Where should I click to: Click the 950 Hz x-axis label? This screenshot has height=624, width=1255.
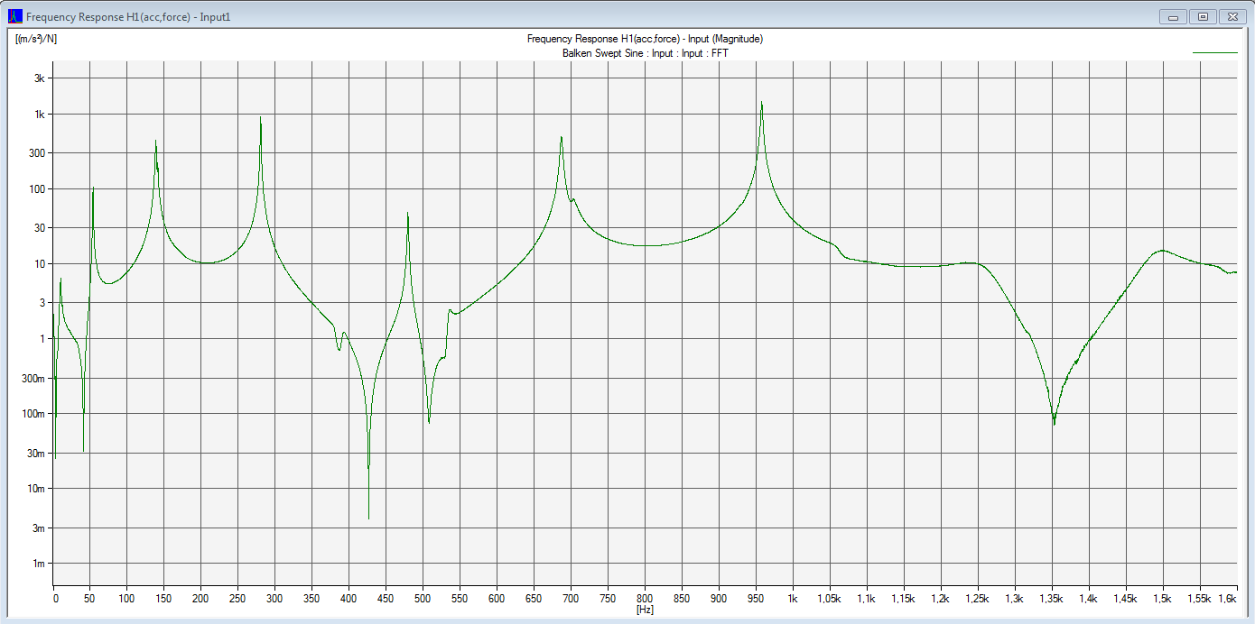(756, 599)
